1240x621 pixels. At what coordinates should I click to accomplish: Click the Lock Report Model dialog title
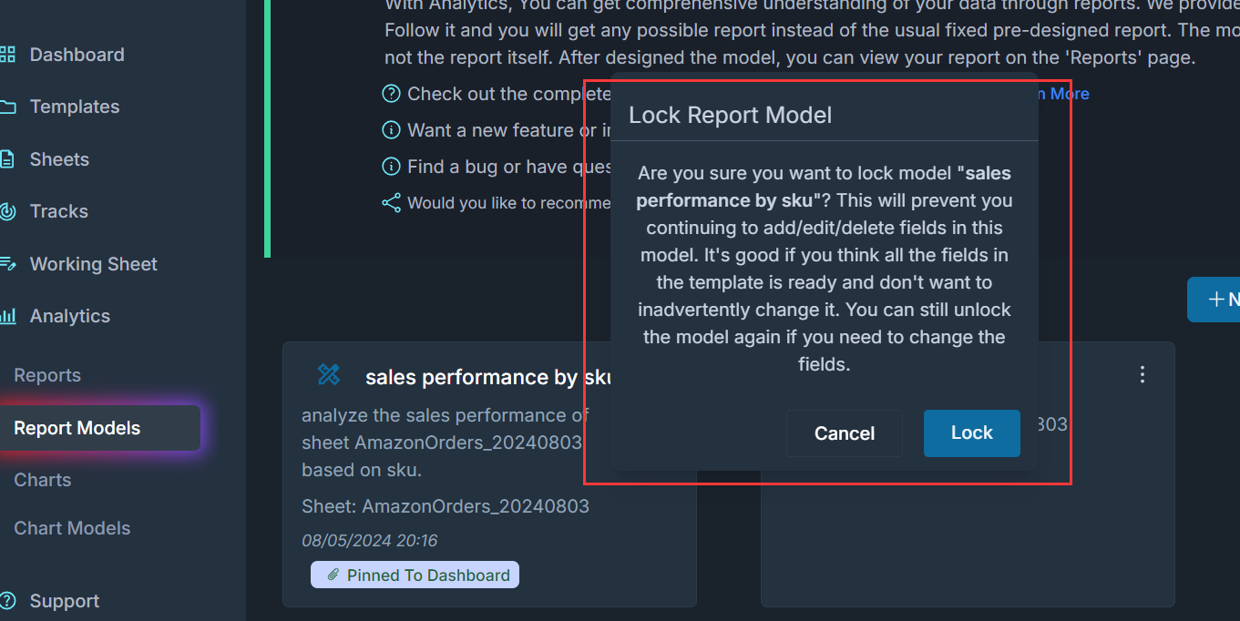730,116
